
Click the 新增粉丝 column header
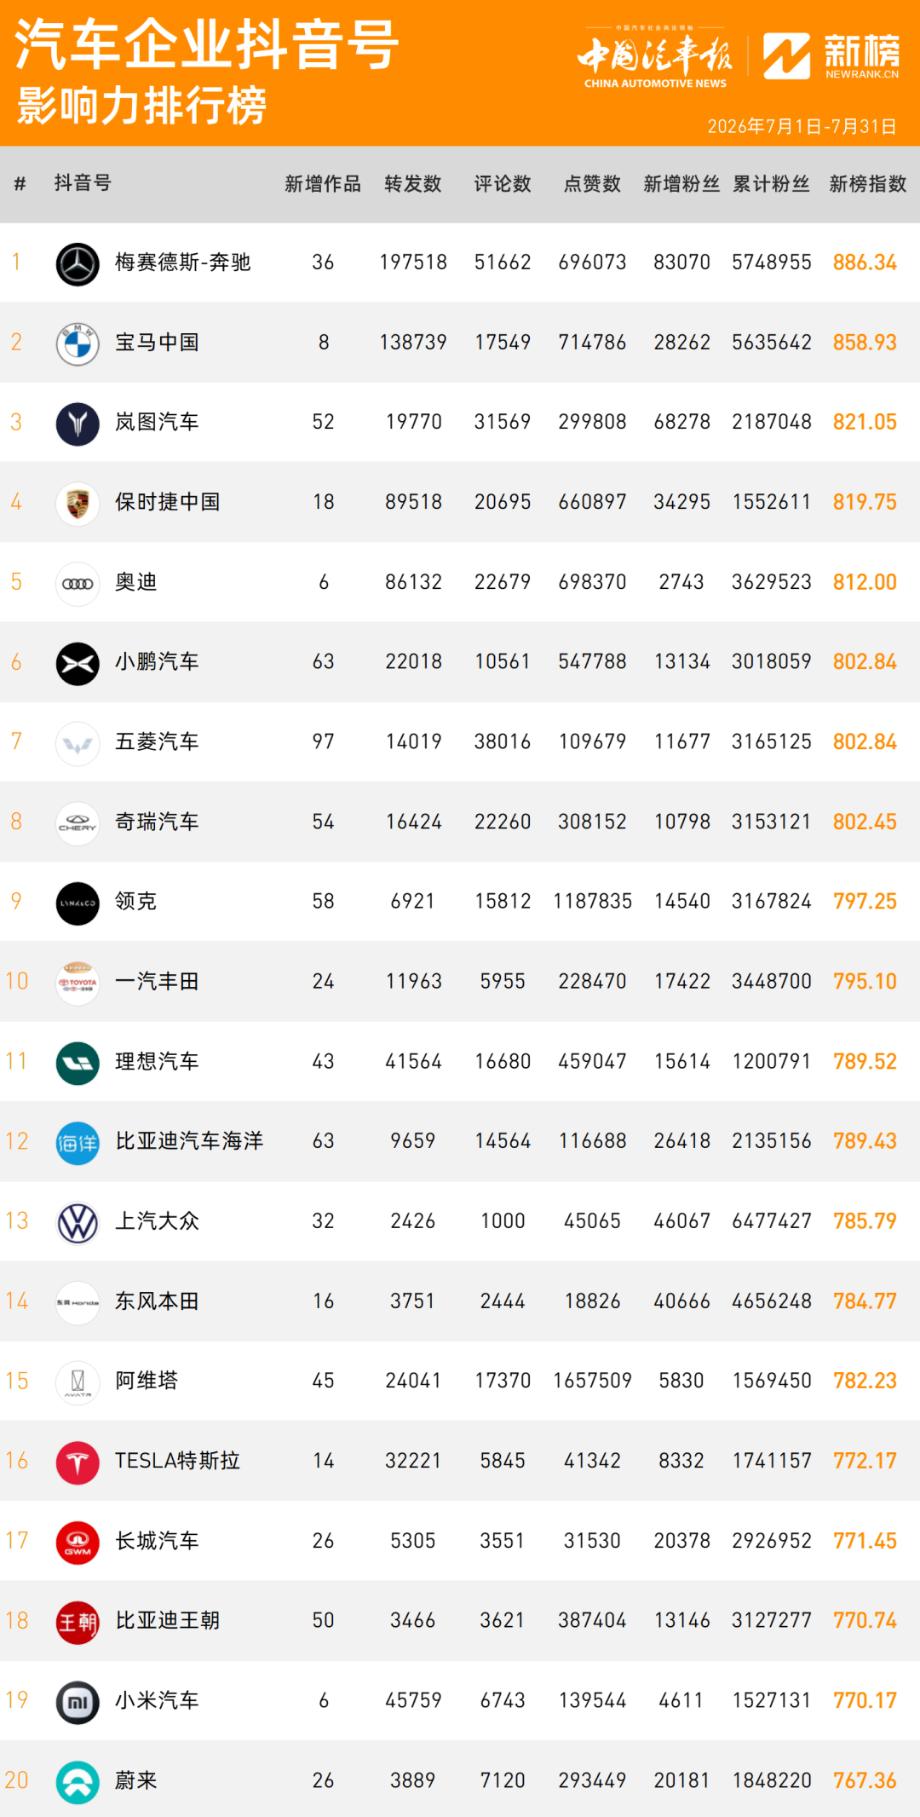pos(681,184)
